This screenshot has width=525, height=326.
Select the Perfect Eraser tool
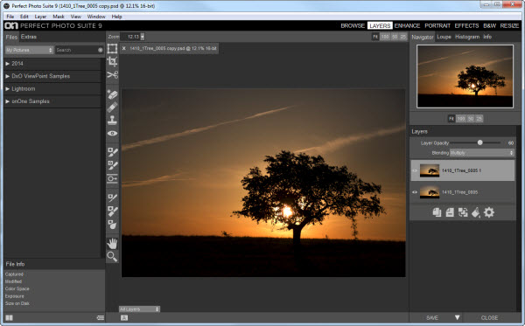[112, 94]
